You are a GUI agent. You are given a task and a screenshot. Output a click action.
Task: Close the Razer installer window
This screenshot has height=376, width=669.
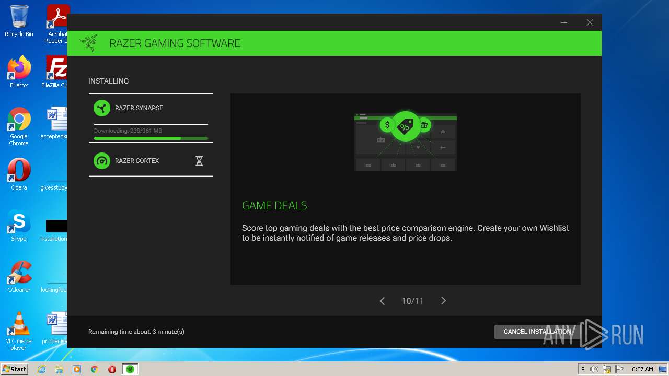(x=590, y=22)
